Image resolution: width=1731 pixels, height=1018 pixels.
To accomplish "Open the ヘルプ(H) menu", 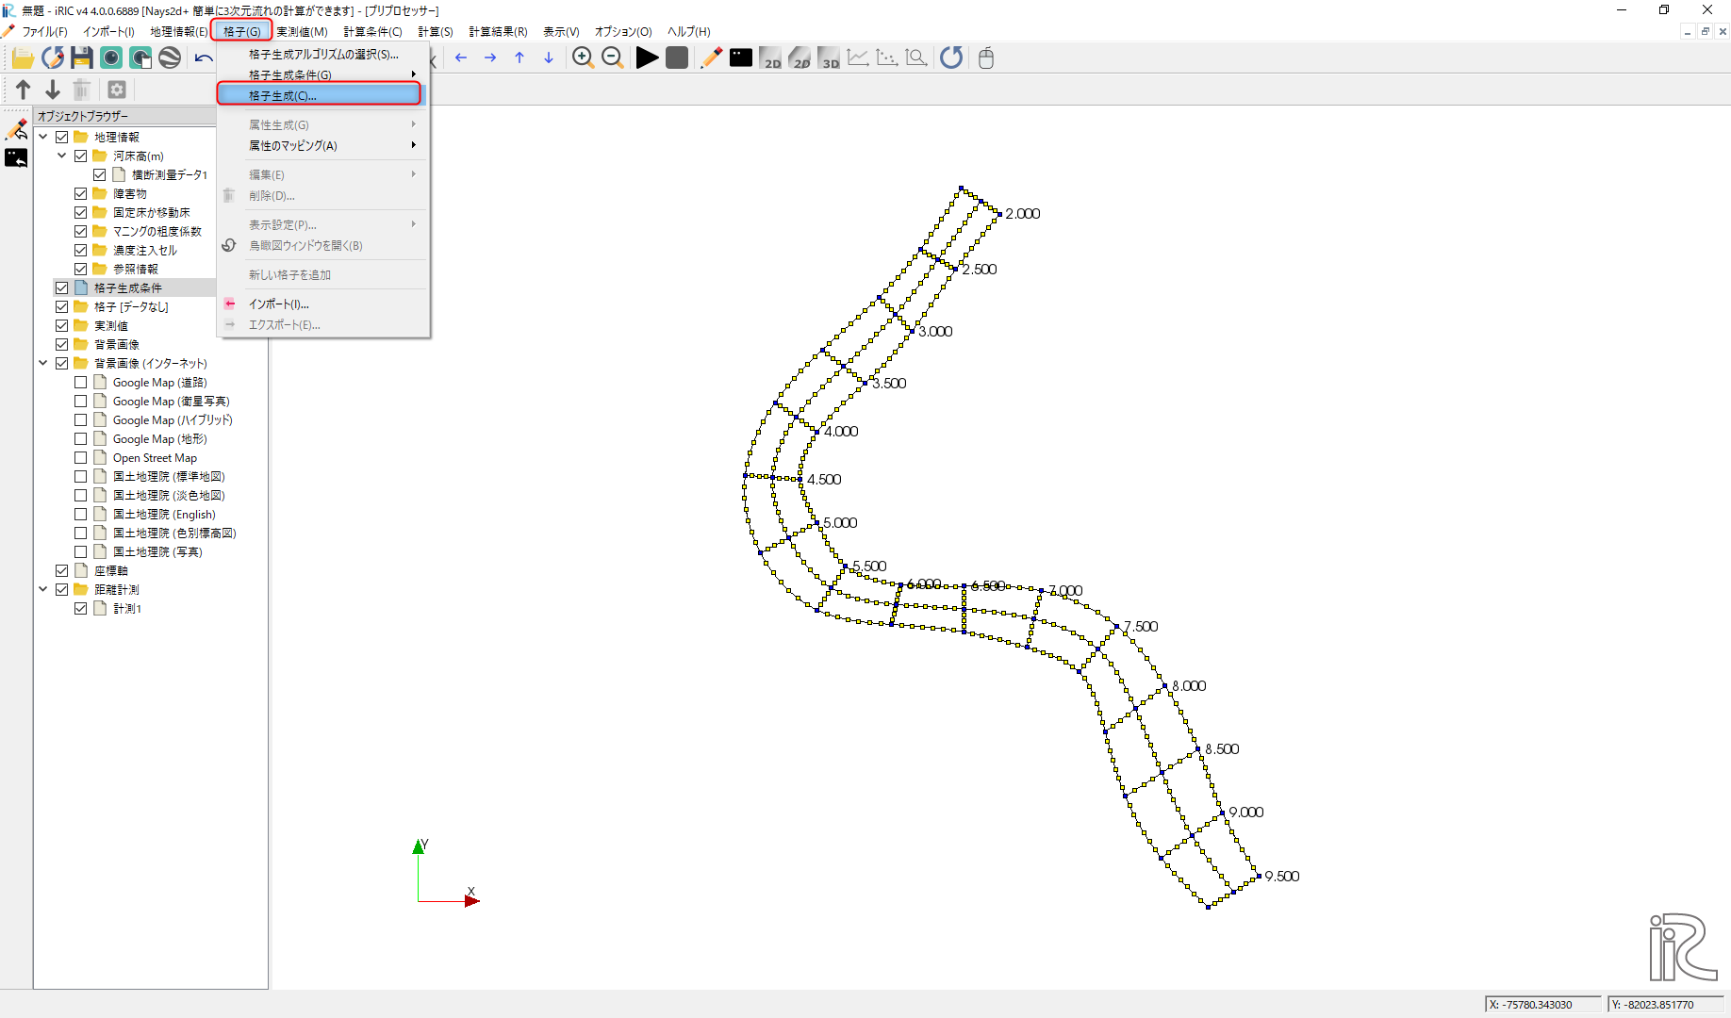I will (x=688, y=31).
